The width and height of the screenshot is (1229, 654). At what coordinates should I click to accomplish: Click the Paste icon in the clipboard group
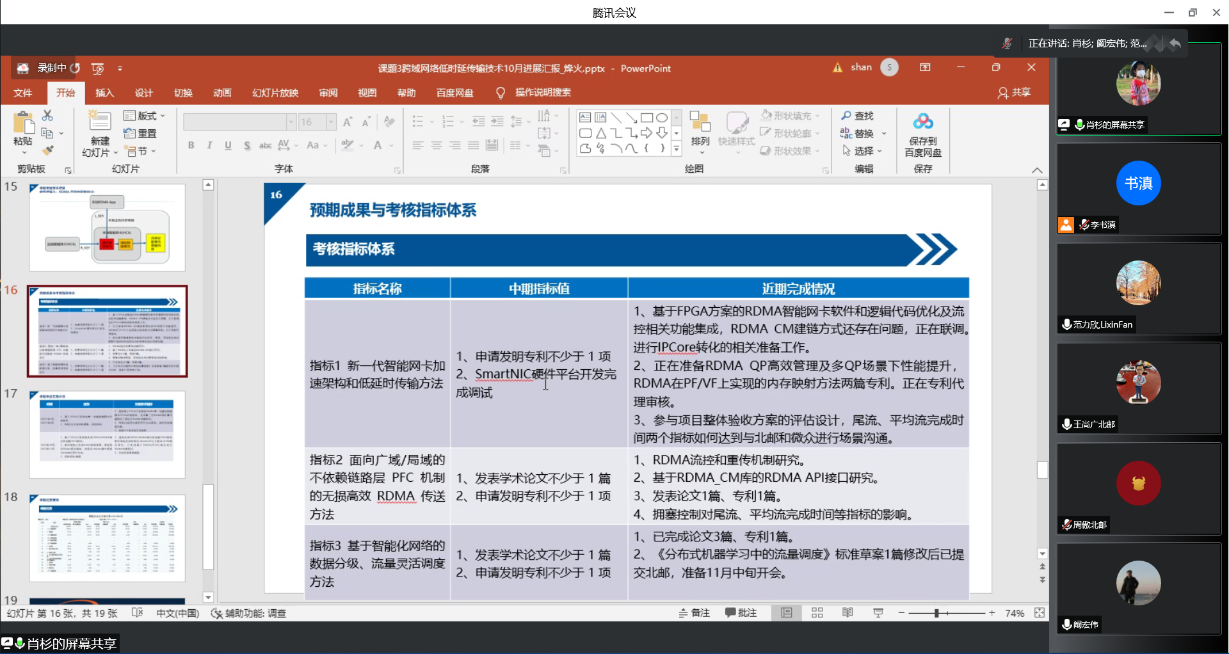[23, 122]
